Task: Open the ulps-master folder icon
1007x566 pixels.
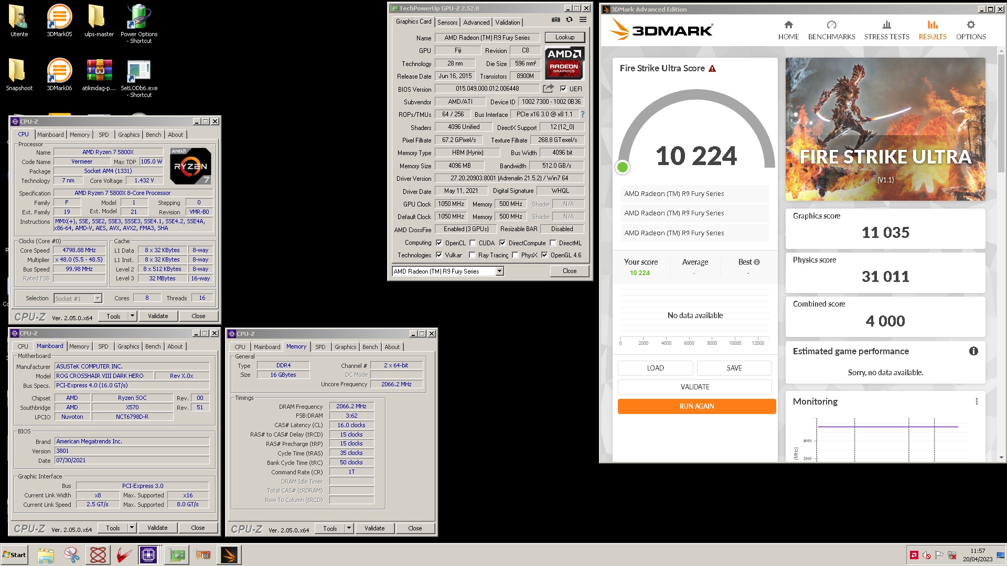Action: (x=99, y=20)
